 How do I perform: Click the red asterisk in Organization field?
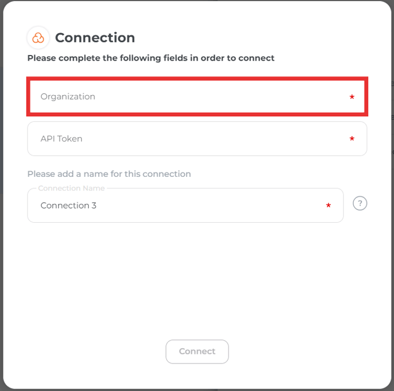pyautogui.click(x=352, y=97)
